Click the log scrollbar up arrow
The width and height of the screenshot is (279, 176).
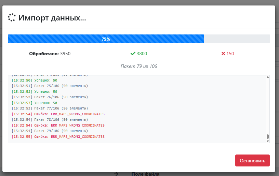pos(267,77)
